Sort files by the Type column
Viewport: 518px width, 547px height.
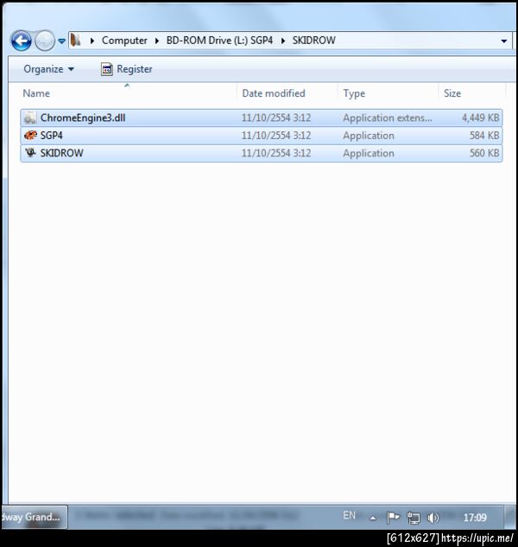coord(354,93)
